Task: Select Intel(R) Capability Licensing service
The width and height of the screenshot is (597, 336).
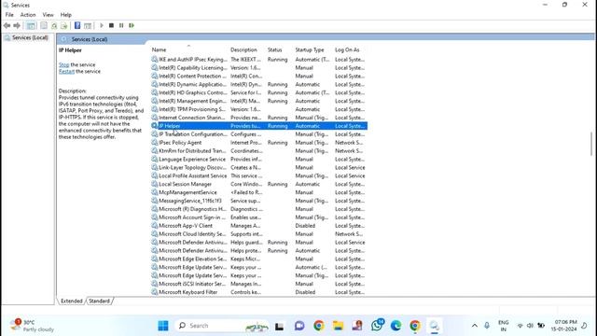Action: (x=259, y=68)
